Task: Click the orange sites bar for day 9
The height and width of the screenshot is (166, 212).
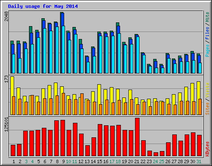Action: [x=63, y=104]
